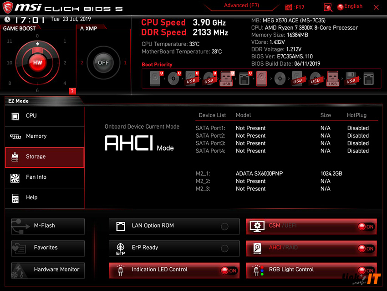Click the SATA Port2 row label
The height and width of the screenshot is (291, 387).
tap(210, 136)
